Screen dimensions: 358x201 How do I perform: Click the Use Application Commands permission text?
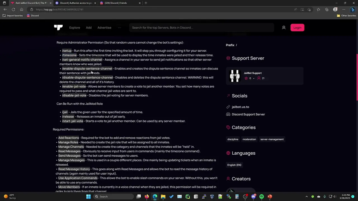tap(78, 178)
